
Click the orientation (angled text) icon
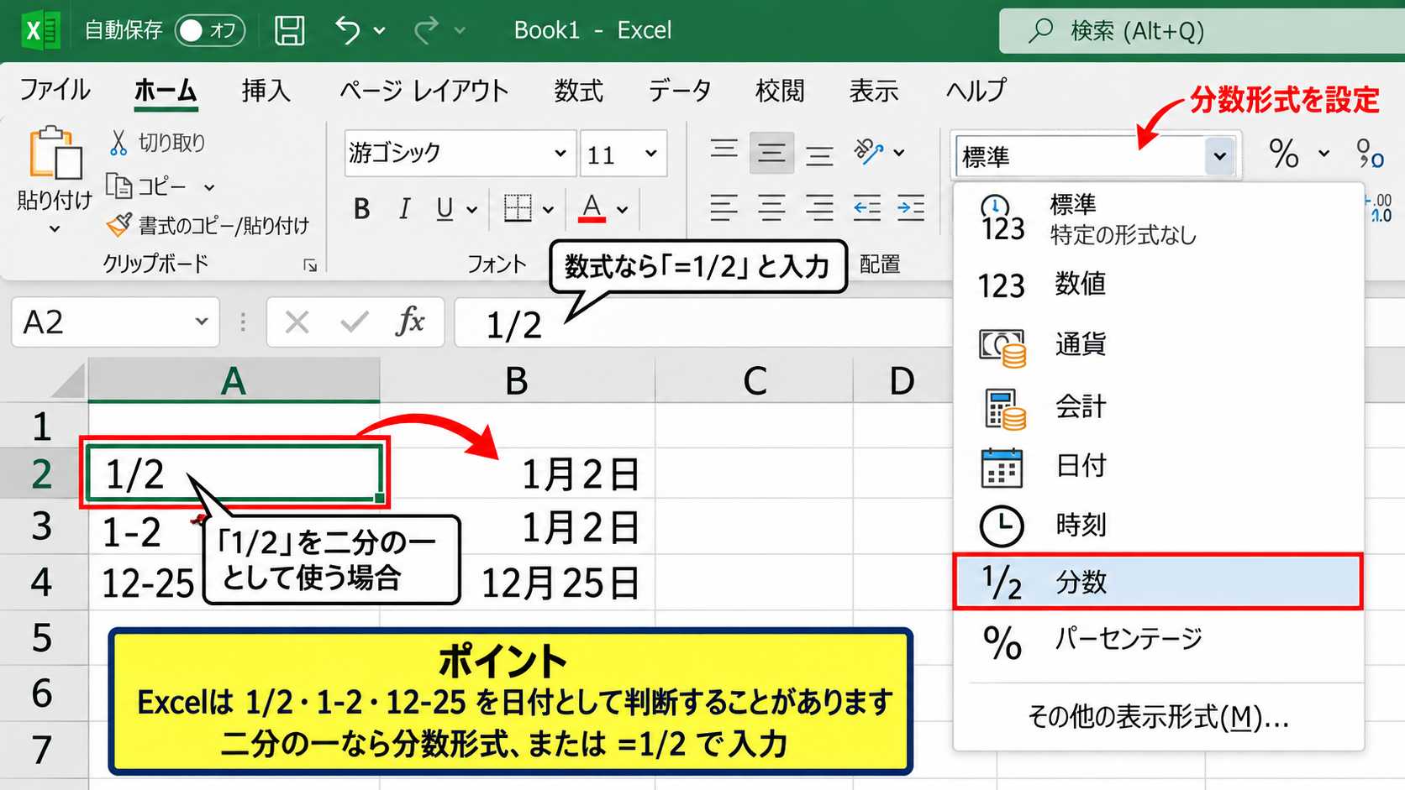point(868,151)
